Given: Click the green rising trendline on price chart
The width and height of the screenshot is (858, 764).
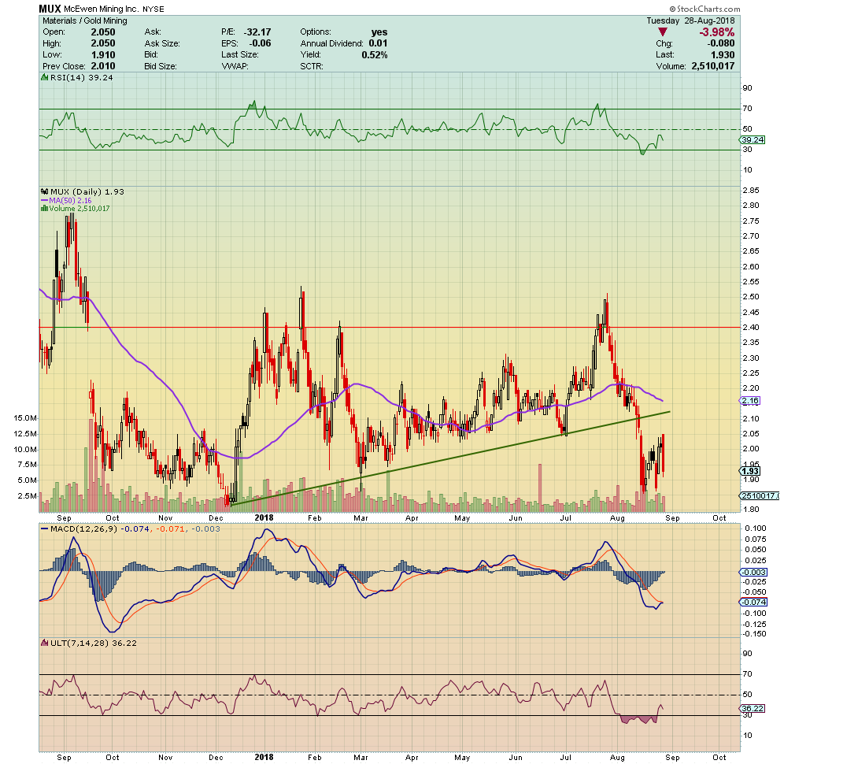Looking at the screenshot, I should tap(450, 458).
